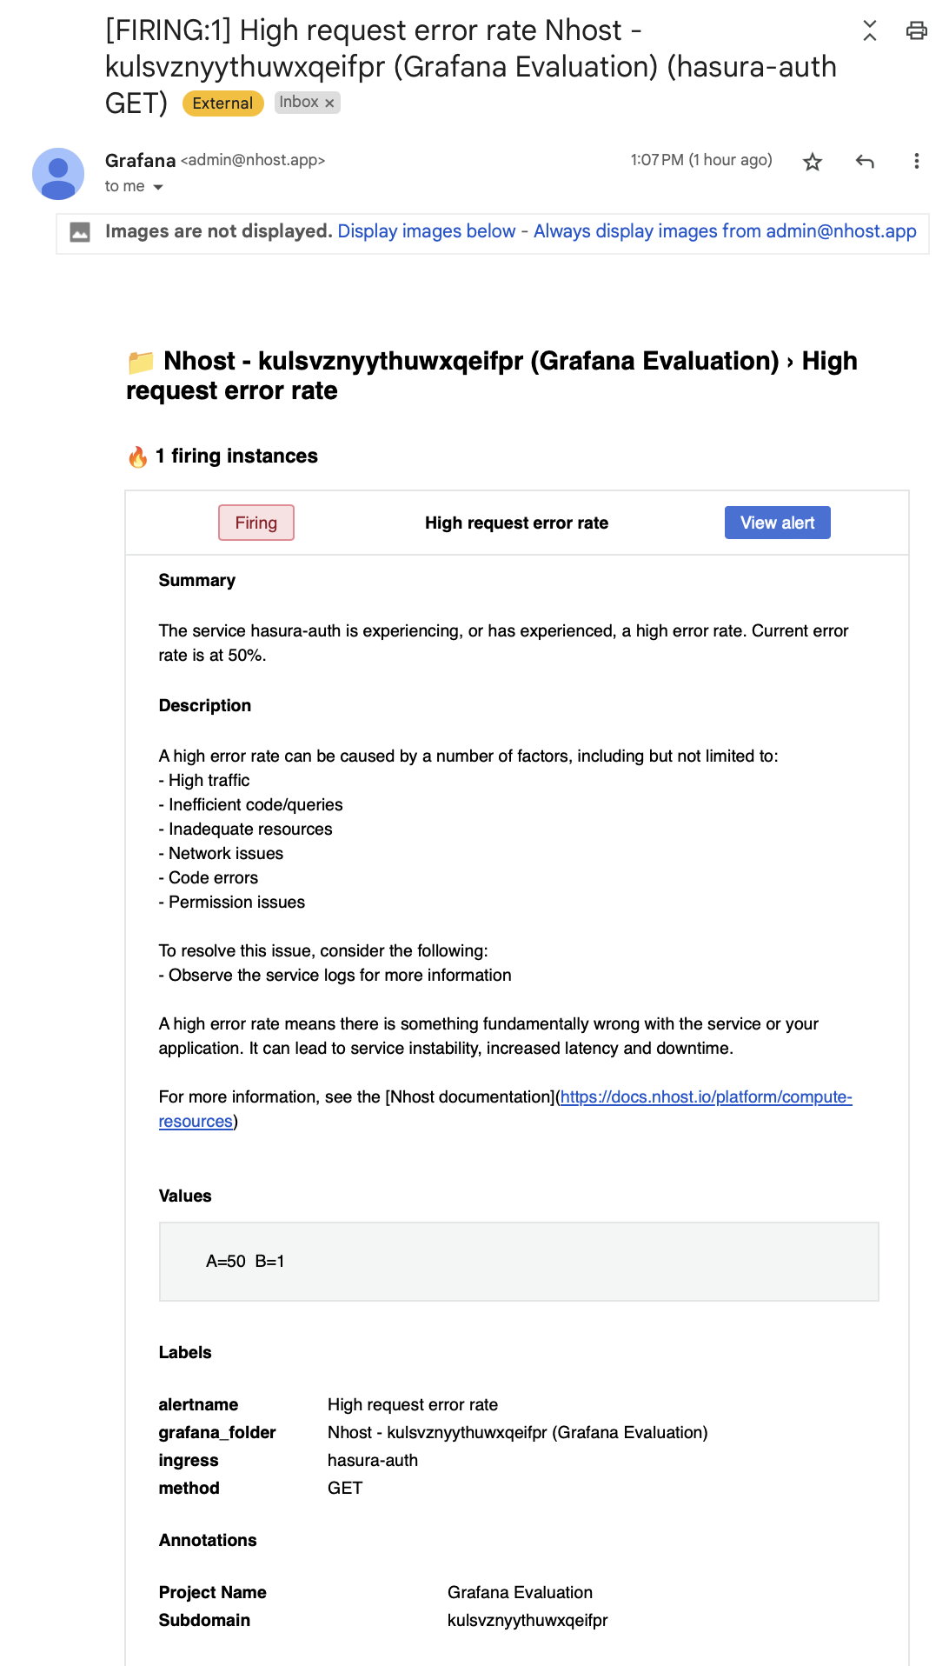This screenshot has height=1666, width=949.
Task: Click the Grafana sender name
Action: pos(140,161)
